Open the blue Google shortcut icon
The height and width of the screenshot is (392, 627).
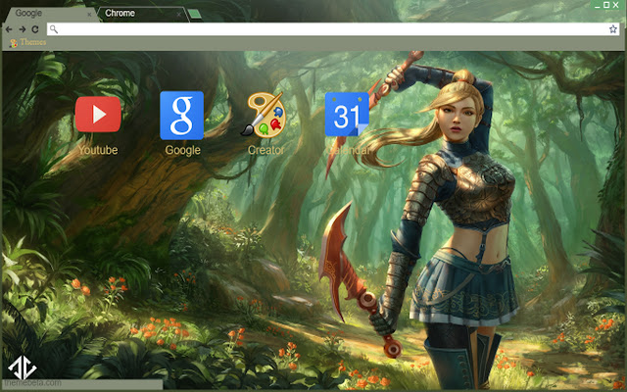click(x=182, y=116)
